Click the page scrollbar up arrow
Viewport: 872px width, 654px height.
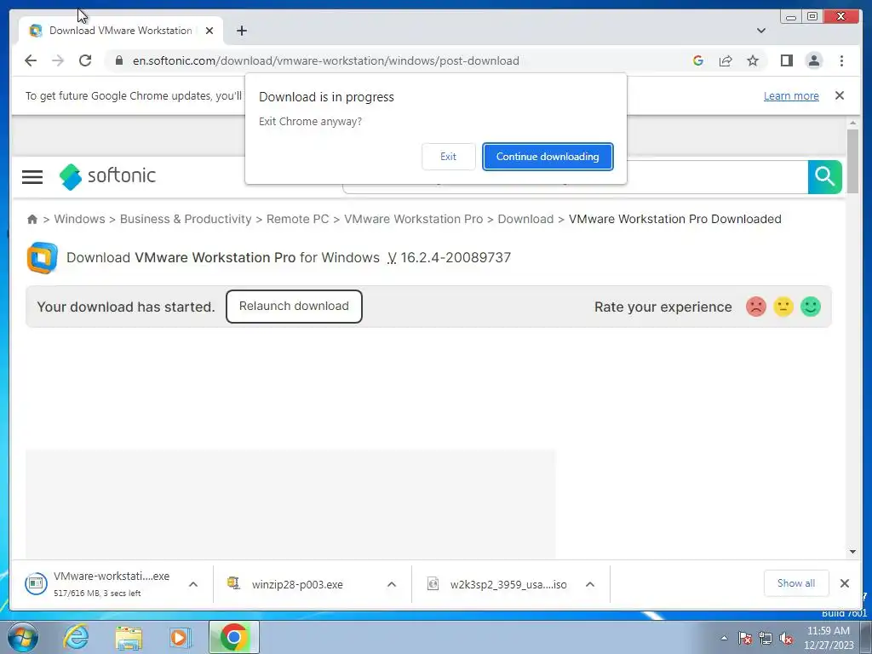point(852,123)
